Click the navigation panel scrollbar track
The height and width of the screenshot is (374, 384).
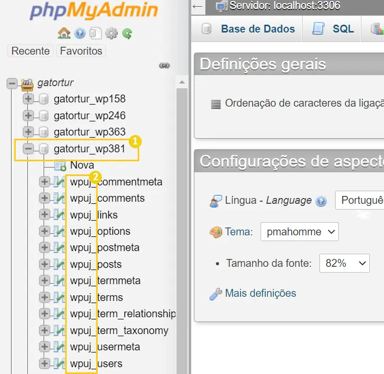pyautogui.click(x=182, y=230)
